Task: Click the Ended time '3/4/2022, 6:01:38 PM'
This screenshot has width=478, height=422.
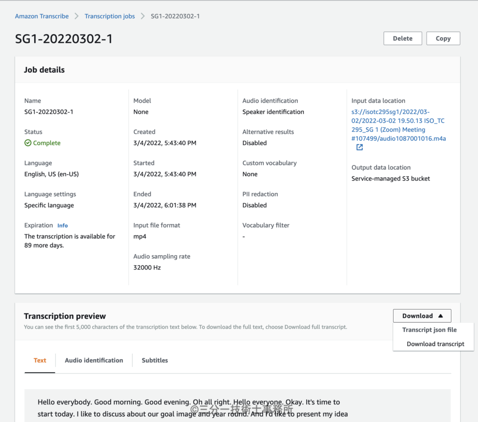Action: point(165,205)
